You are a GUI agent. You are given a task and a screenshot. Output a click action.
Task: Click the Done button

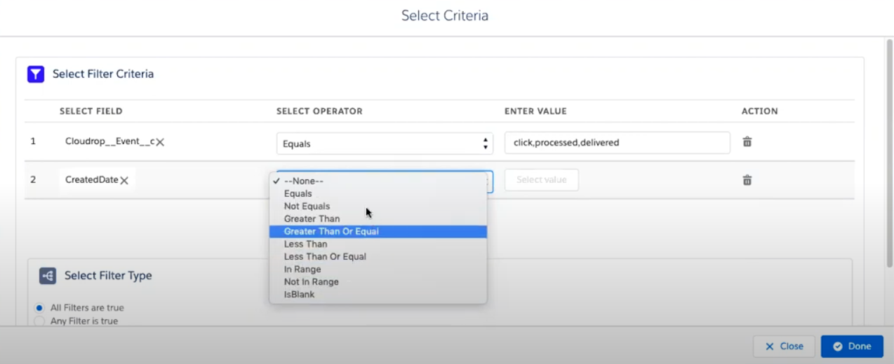pyautogui.click(x=852, y=346)
